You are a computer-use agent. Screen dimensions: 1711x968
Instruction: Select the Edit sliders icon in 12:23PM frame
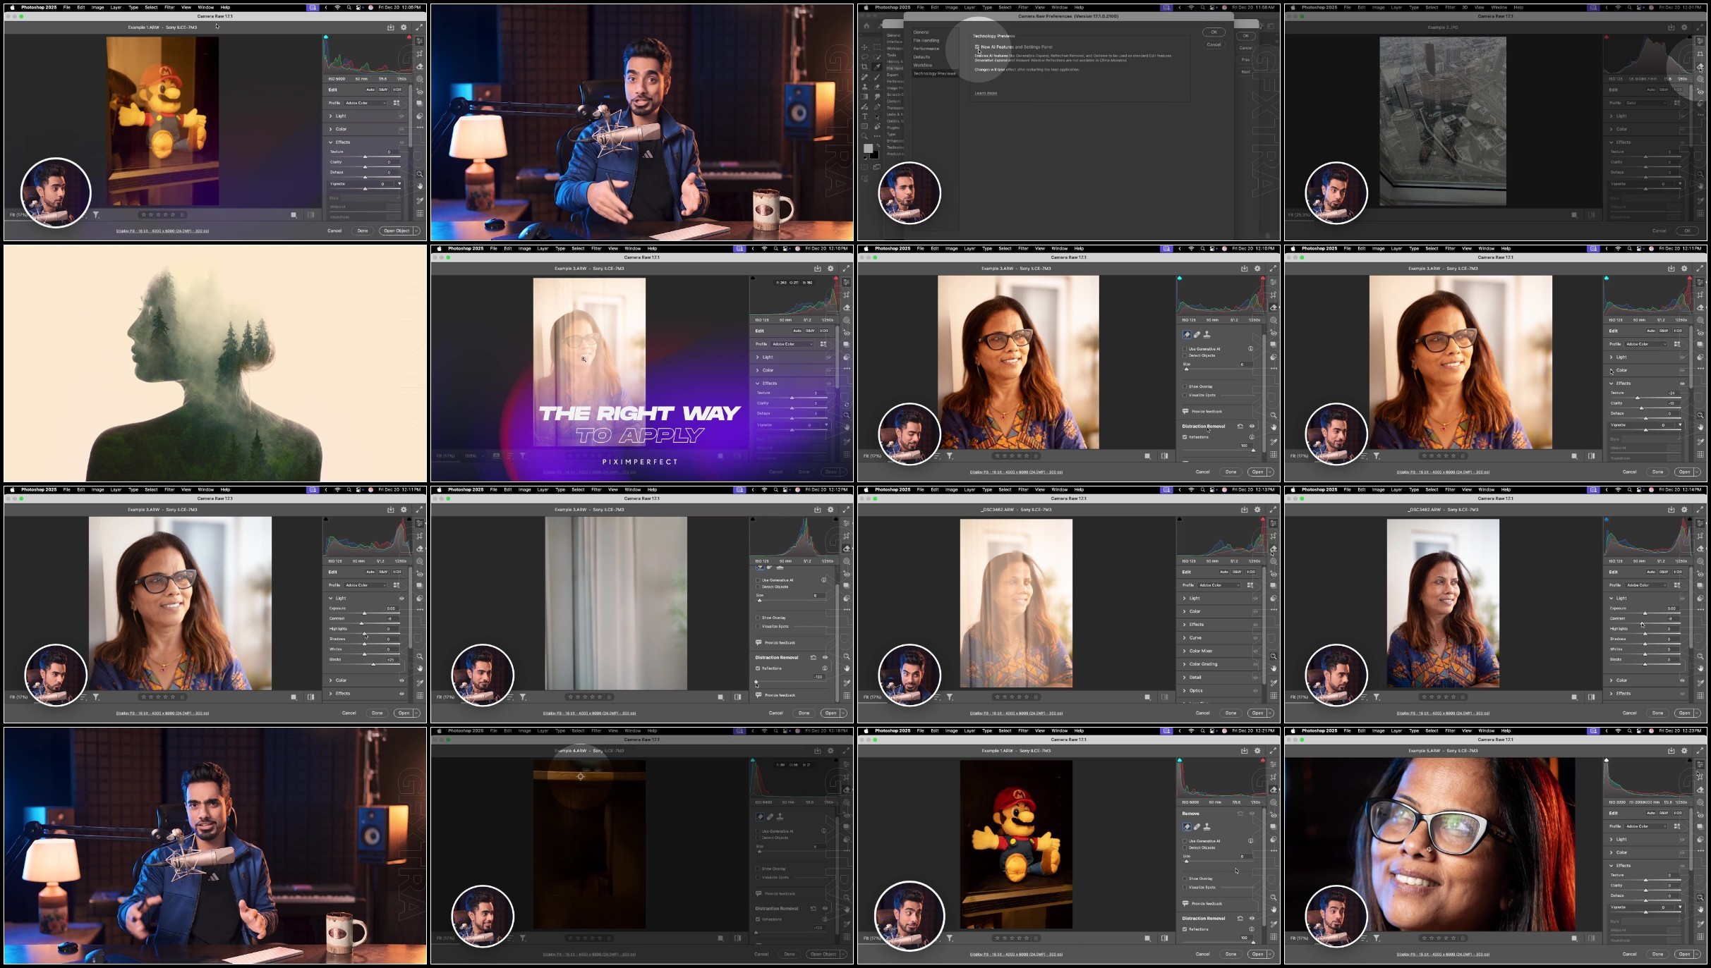tap(1700, 764)
